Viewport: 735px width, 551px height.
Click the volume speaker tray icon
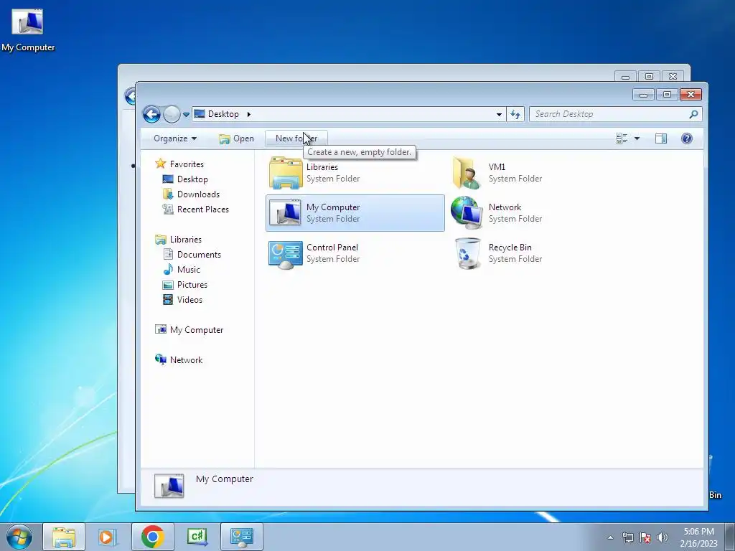coord(663,537)
